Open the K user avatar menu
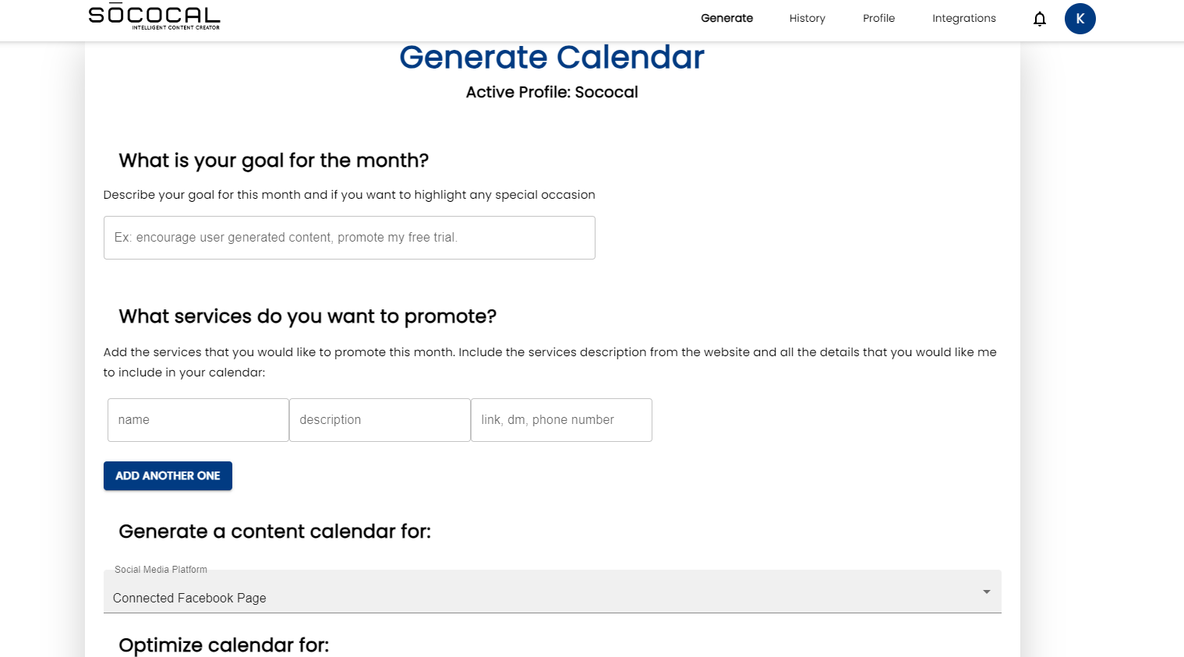 point(1080,19)
